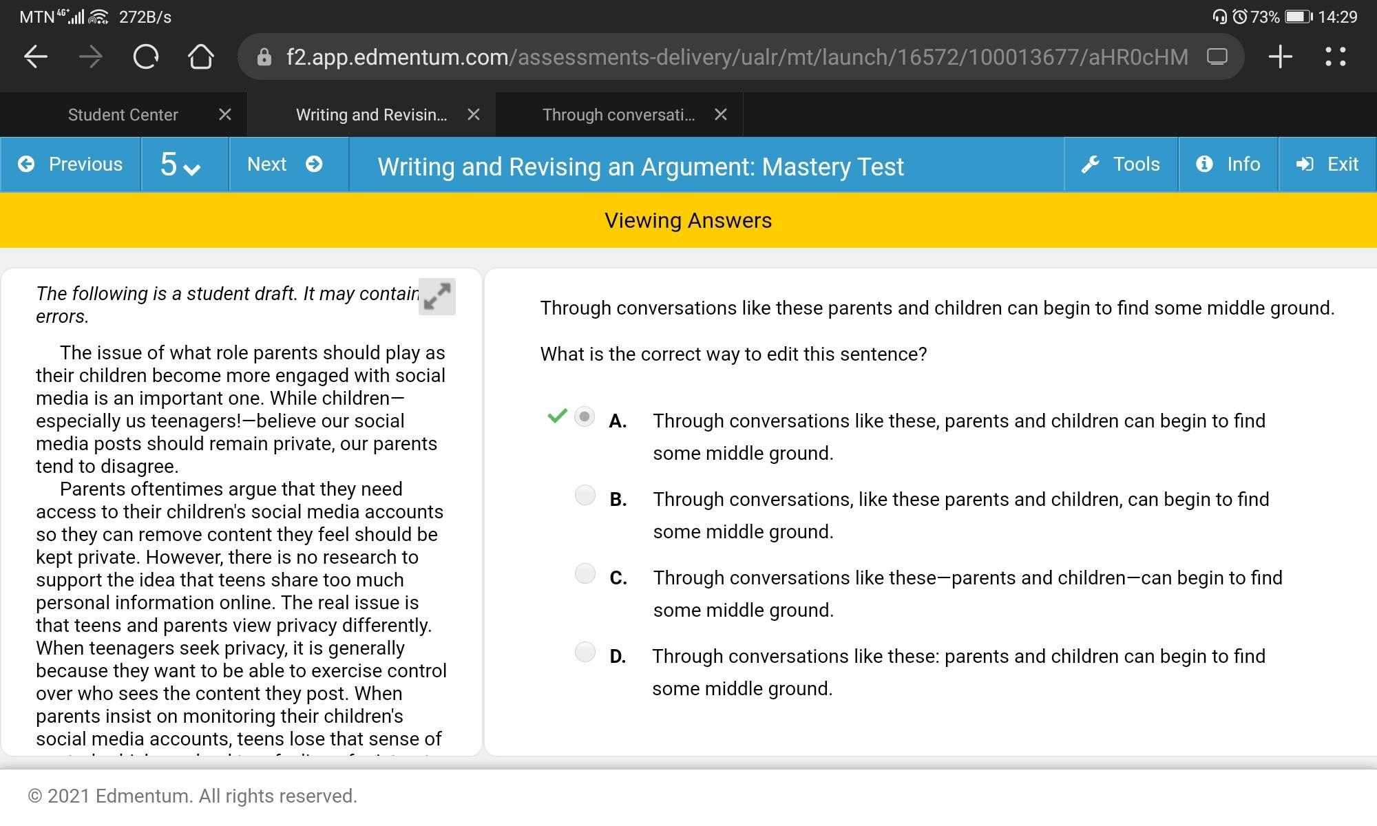Go to the Next question

click(285, 165)
